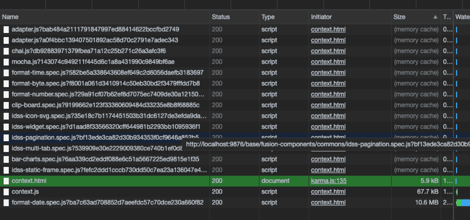Select the idss-widget.spec.js request
Image resolution: width=470 pixels, height=220 pixels.
click(x=106, y=127)
